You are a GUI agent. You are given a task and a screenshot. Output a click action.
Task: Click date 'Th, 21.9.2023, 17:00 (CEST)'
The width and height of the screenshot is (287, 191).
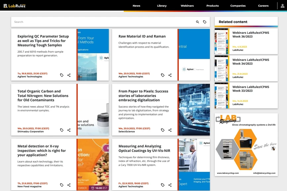tap(32, 183)
